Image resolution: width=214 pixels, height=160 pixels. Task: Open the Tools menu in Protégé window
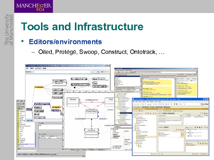(x=156, y=102)
